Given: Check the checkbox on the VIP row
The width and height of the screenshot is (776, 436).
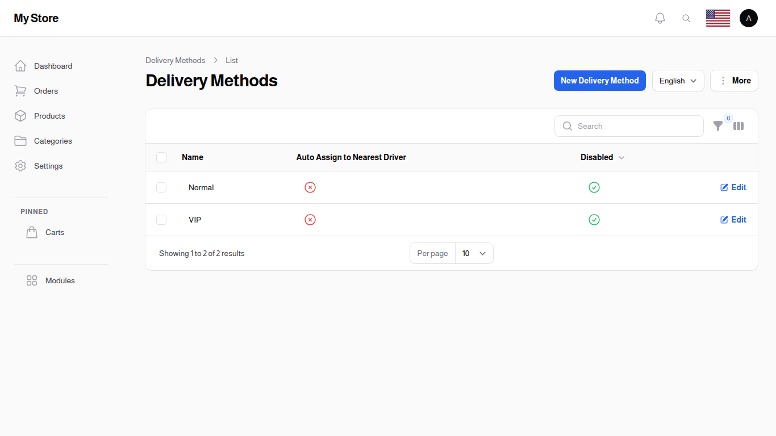Looking at the screenshot, I should pyautogui.click(x=161, y=220).
